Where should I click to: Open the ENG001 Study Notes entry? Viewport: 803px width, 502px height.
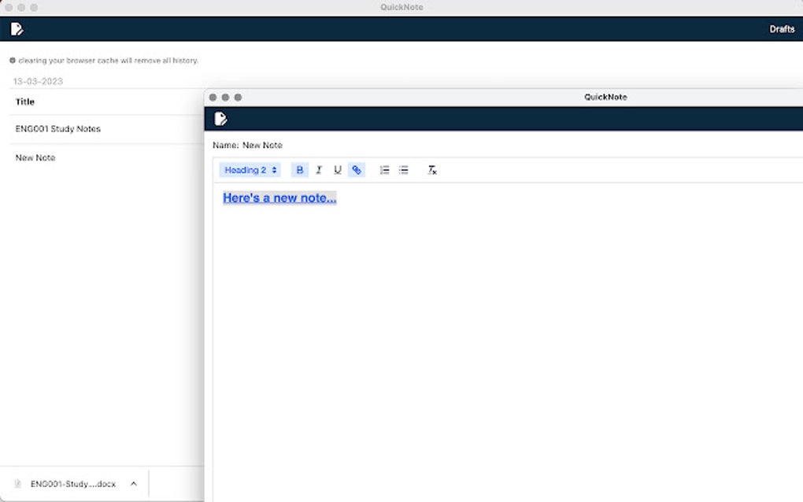(58, 128)
